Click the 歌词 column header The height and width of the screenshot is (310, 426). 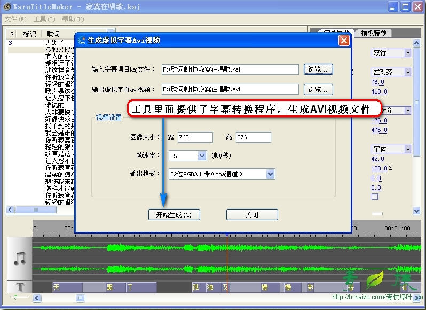[x=53, y=34]
